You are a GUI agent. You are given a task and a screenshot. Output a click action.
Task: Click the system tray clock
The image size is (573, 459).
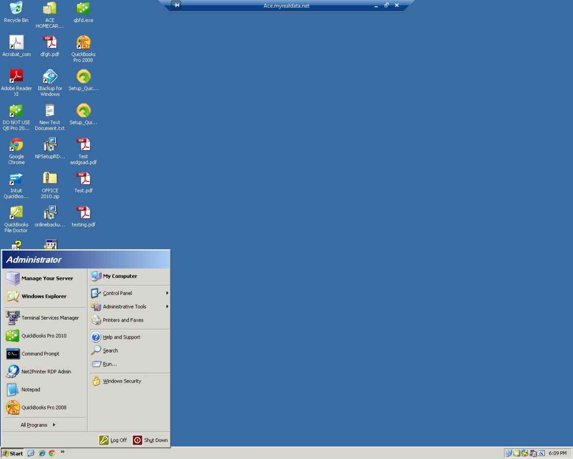557,453
